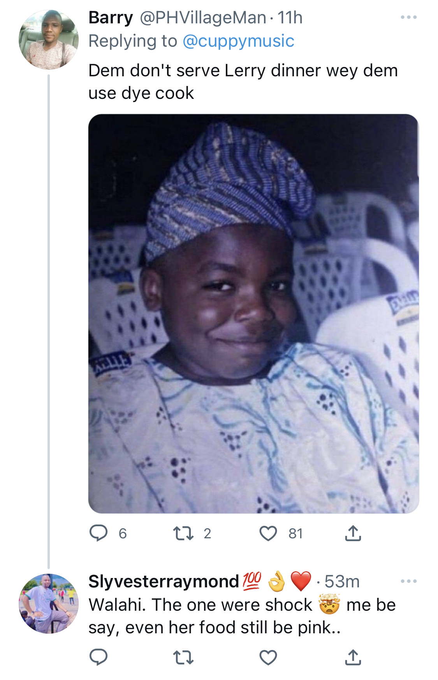Screen dimensions: 438x680
Task: Open more options on Slyvesterraymond's tweet
Action: tap(409, 581)
